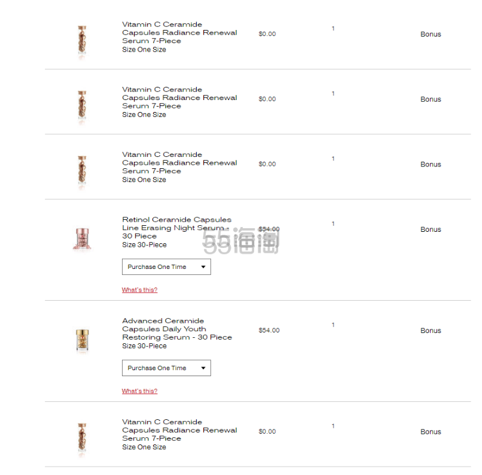Open the Advanced Ceramide Capsules gold jar thumbnail
482x475 pixels.
tap(82, 340)
